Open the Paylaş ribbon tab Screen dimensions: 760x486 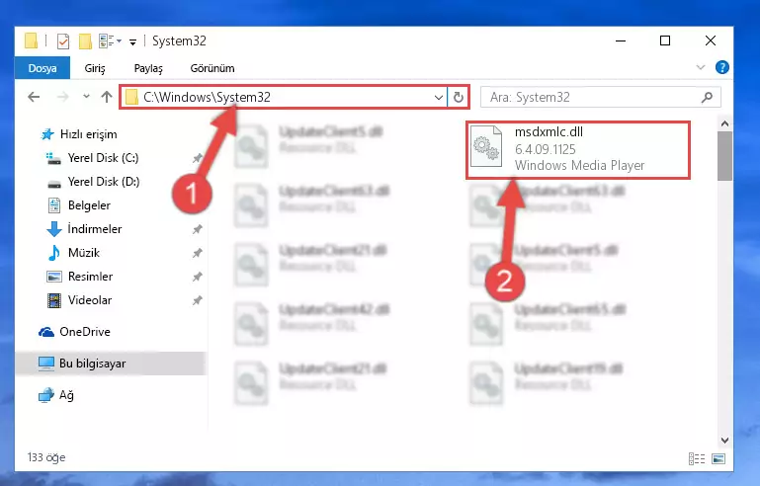coord(148,68)
